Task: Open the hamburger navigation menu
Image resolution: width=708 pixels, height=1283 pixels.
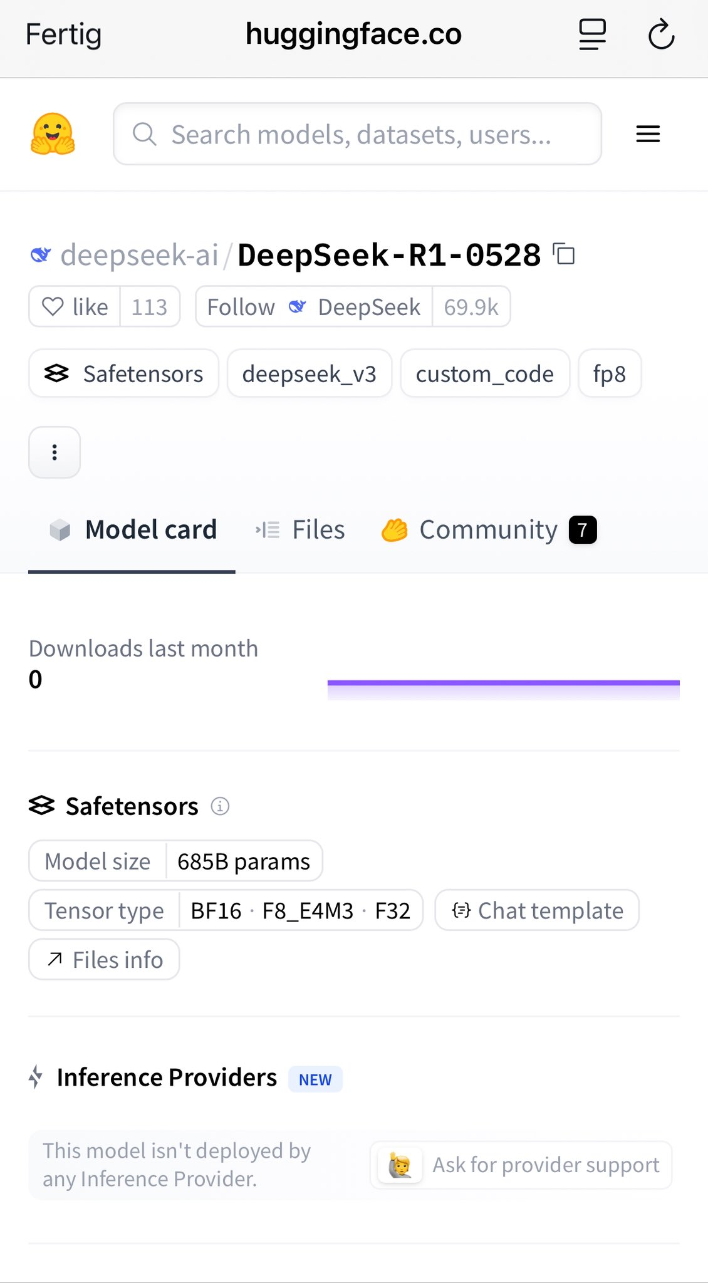Action: tap(648, 134)
